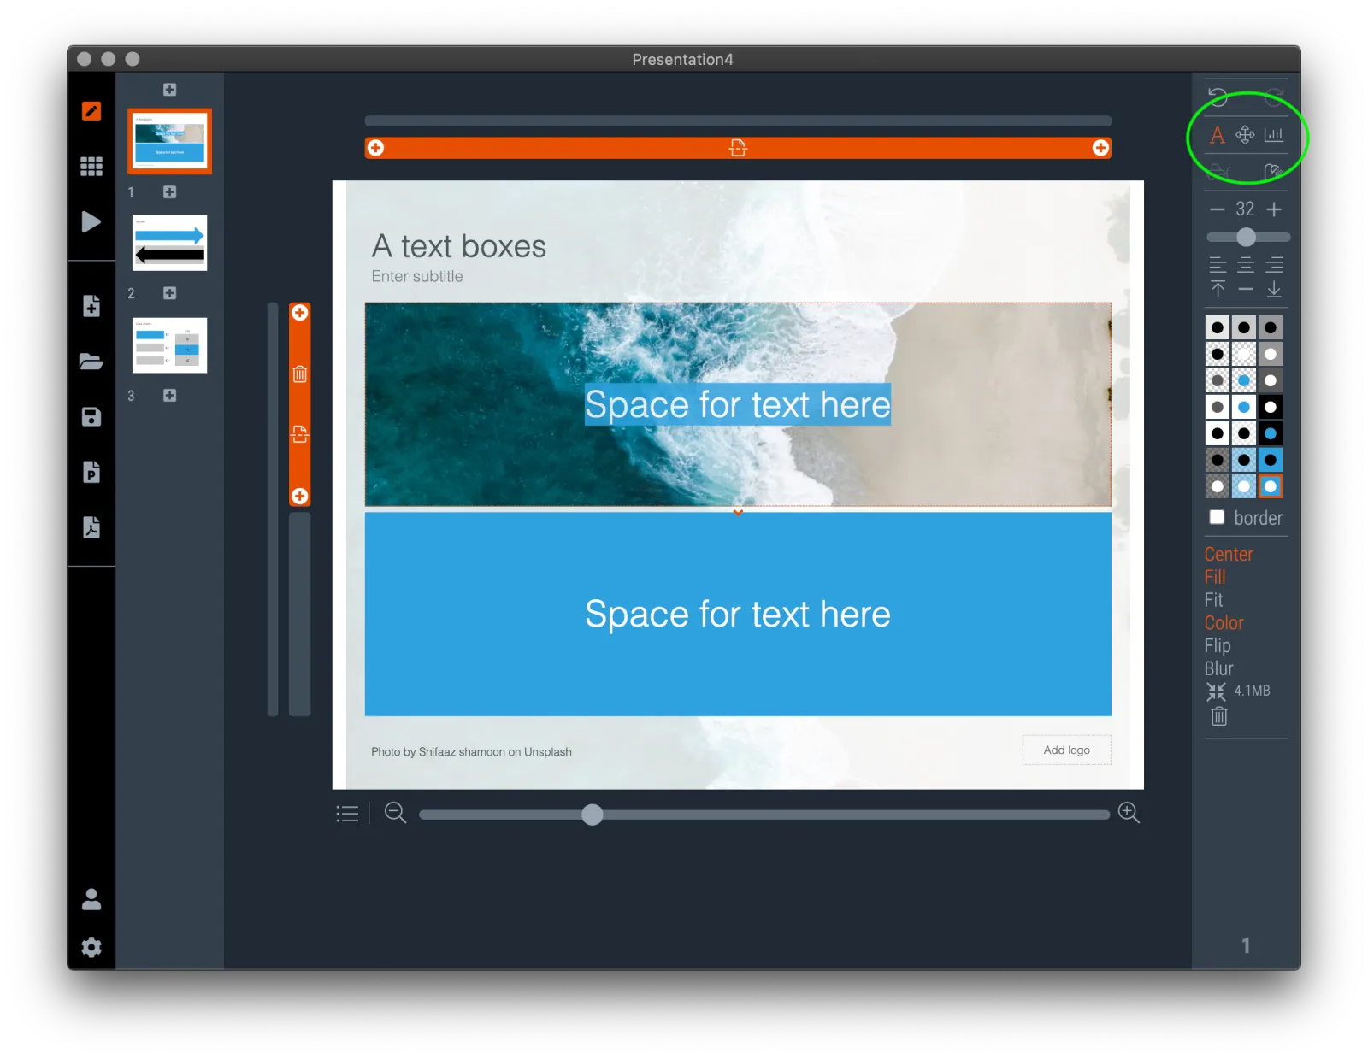
Task: Select the blue 'Space for text here' box
Action: pyautogui.click(x=738, y=614)
